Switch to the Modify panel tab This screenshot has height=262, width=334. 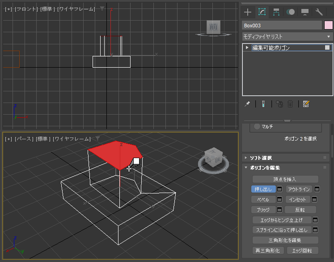[262, 12]
